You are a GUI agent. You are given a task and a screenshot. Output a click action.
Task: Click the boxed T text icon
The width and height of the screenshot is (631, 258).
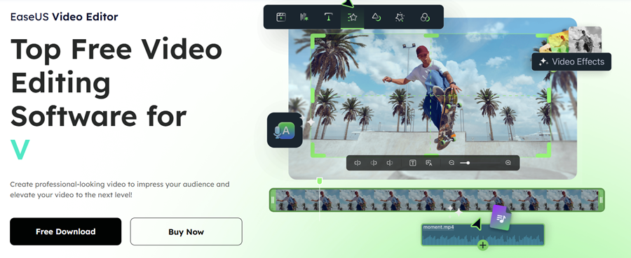[x=412, y=163]
